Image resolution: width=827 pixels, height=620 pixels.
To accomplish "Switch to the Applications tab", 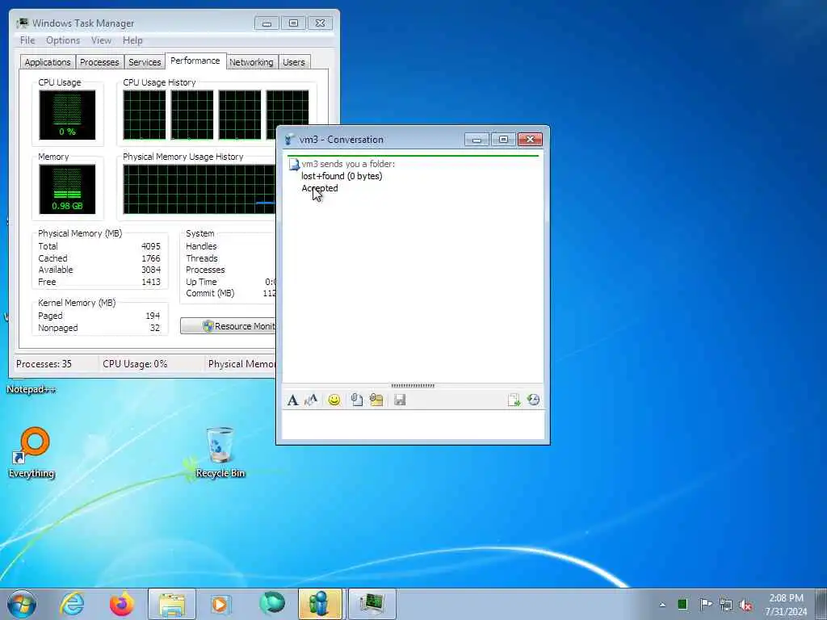I will pyautogui.click(x=48, y=62).
